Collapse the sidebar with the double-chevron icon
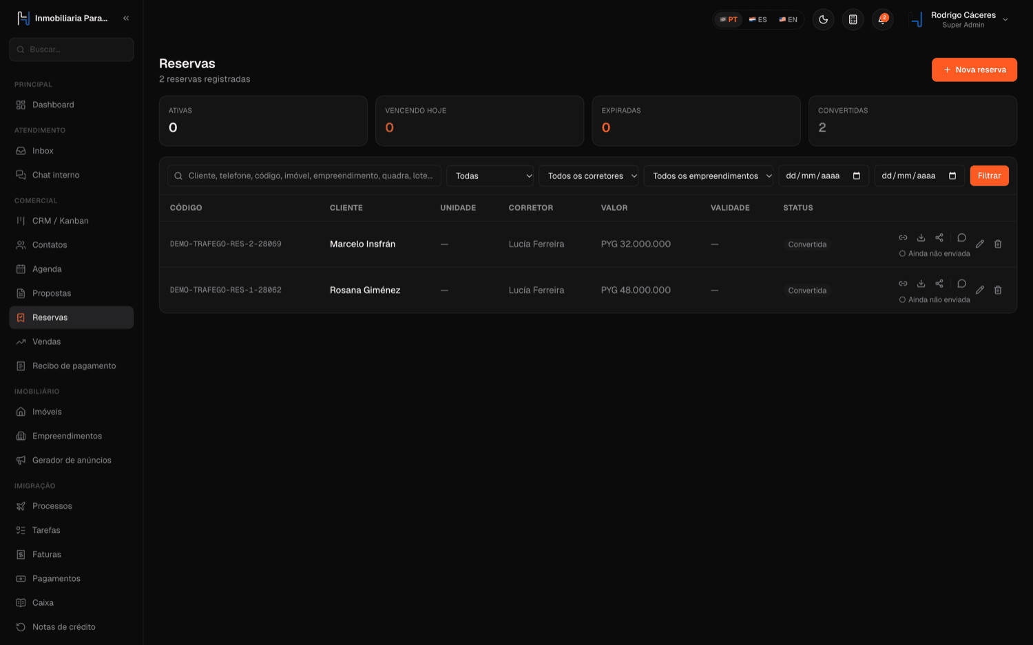Screen dimensions: 1033x645 [126, 19]
